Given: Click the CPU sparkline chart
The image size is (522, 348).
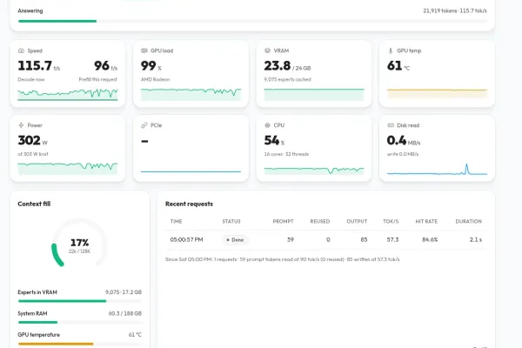Looking at the screenshot, I should point(314,171).
